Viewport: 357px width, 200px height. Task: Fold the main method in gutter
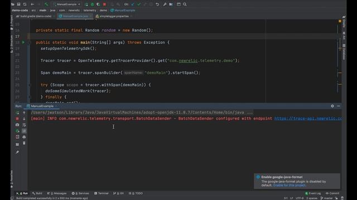coord(30,42)
